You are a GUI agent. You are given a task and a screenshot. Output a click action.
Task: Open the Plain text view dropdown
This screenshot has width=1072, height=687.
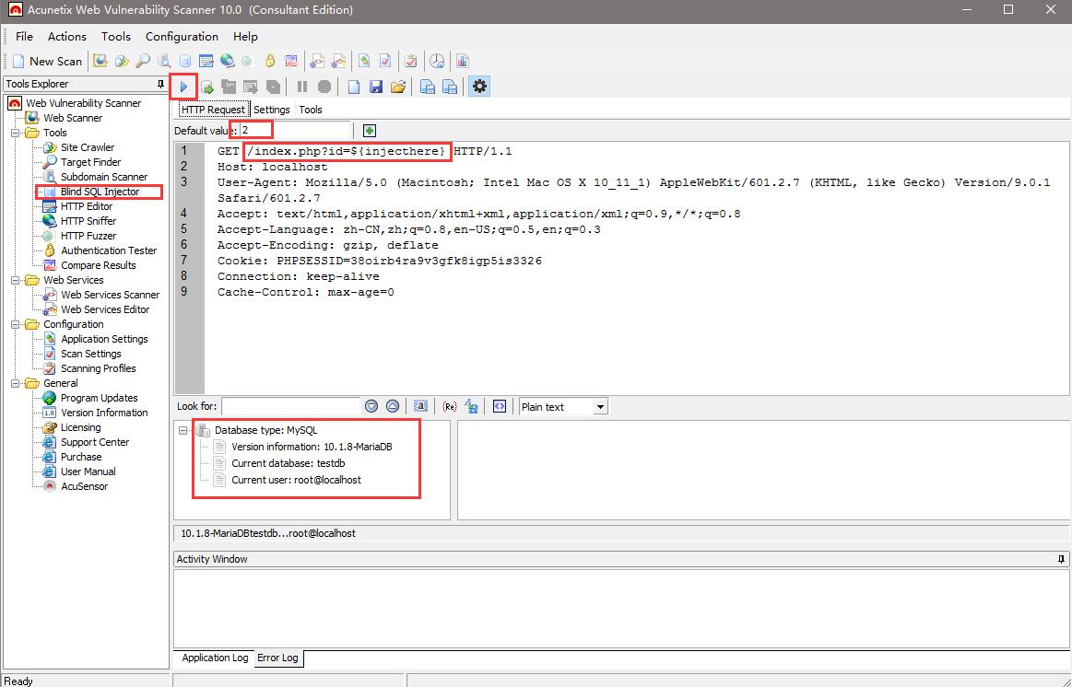[x=600, y=407]
